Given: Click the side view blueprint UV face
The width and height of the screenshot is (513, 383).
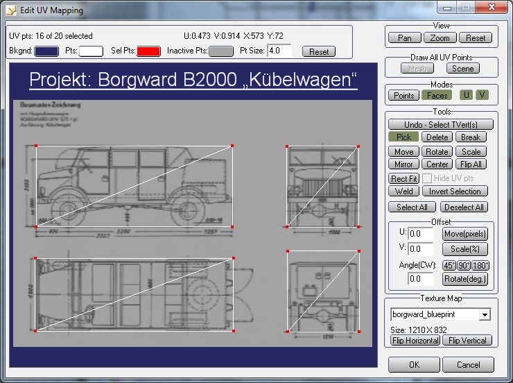Looking at the screenshot, I should pyautogui.click(x=134, y=186).
